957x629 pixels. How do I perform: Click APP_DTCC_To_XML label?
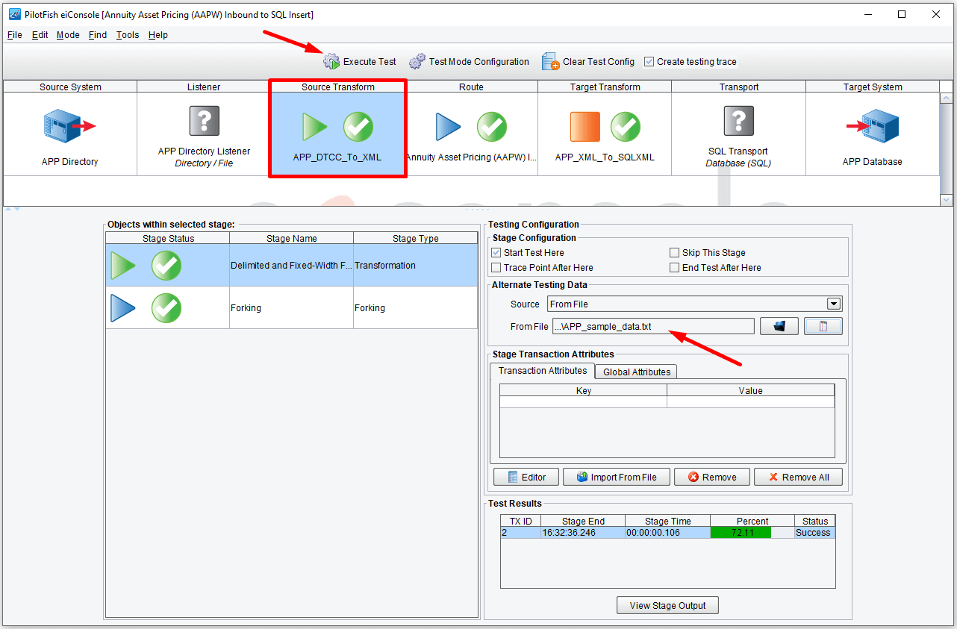click(x=337, y=157)
